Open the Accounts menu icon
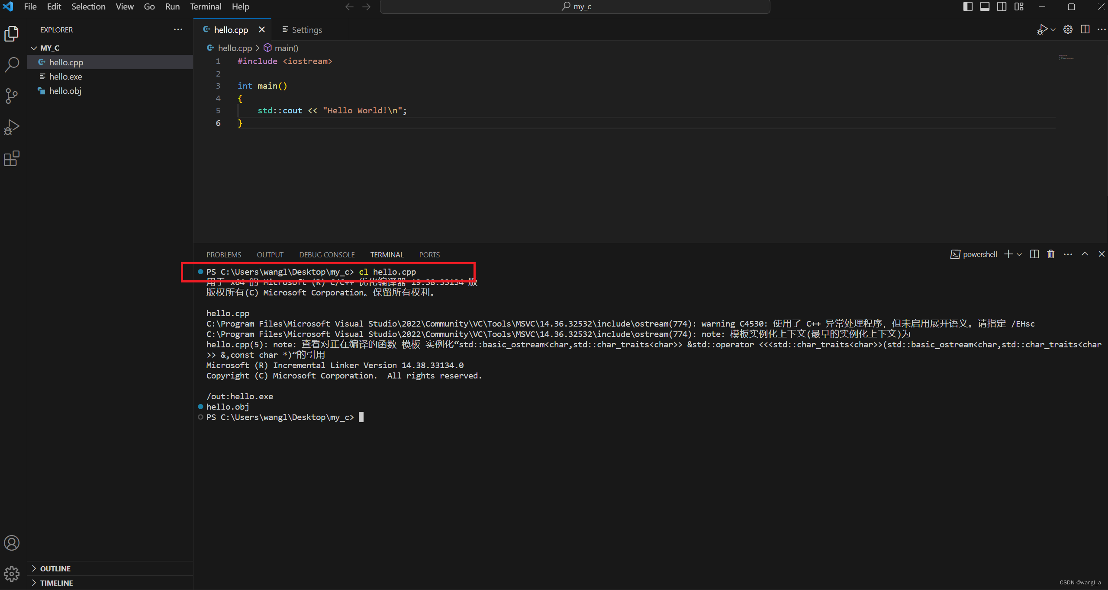 pyautogui.click(x=12, y=543)
